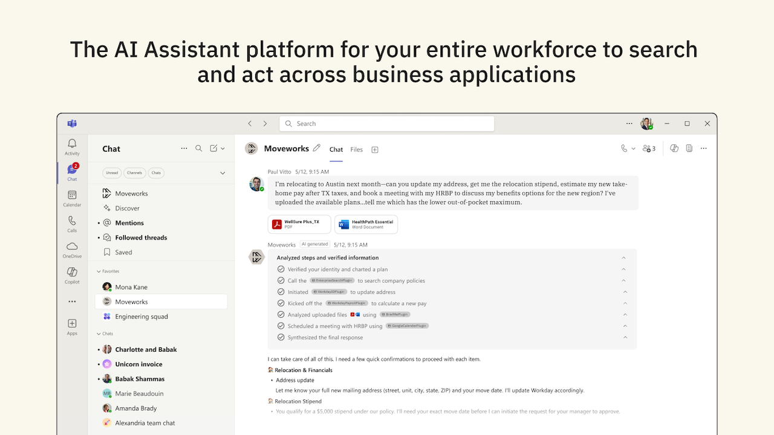Rename chat with pencil icon beside Moveworks
Viewport: 774px width, 435px height.
316,148
